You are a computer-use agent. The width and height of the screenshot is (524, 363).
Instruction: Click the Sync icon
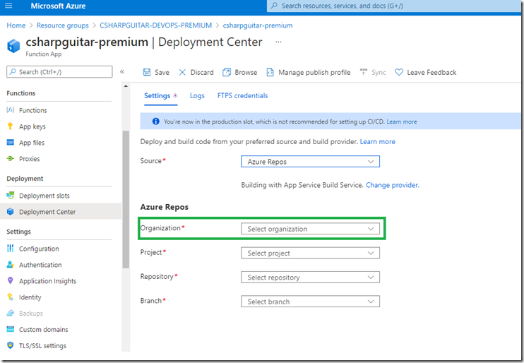(x=364, y=72)
